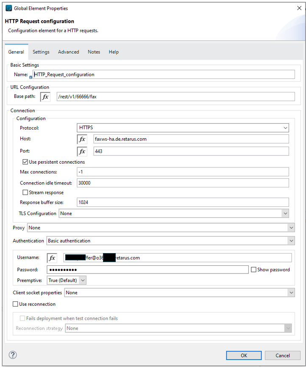Disable Use persistent connections checkbox
The width and height of the screenshot is (306, 368).
click(25, 162)
